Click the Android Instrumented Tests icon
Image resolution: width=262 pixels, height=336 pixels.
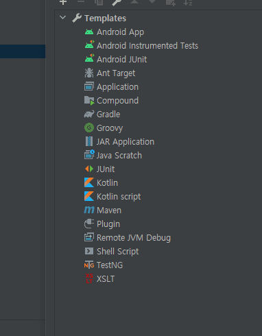[89, 45]
